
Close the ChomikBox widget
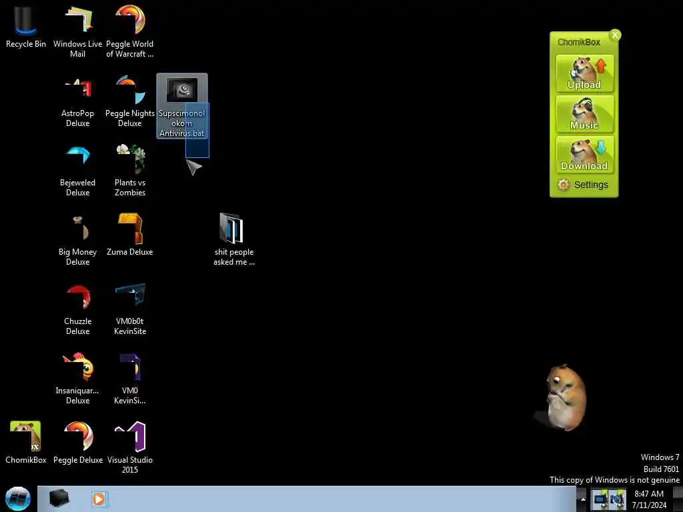coord(615,35)
